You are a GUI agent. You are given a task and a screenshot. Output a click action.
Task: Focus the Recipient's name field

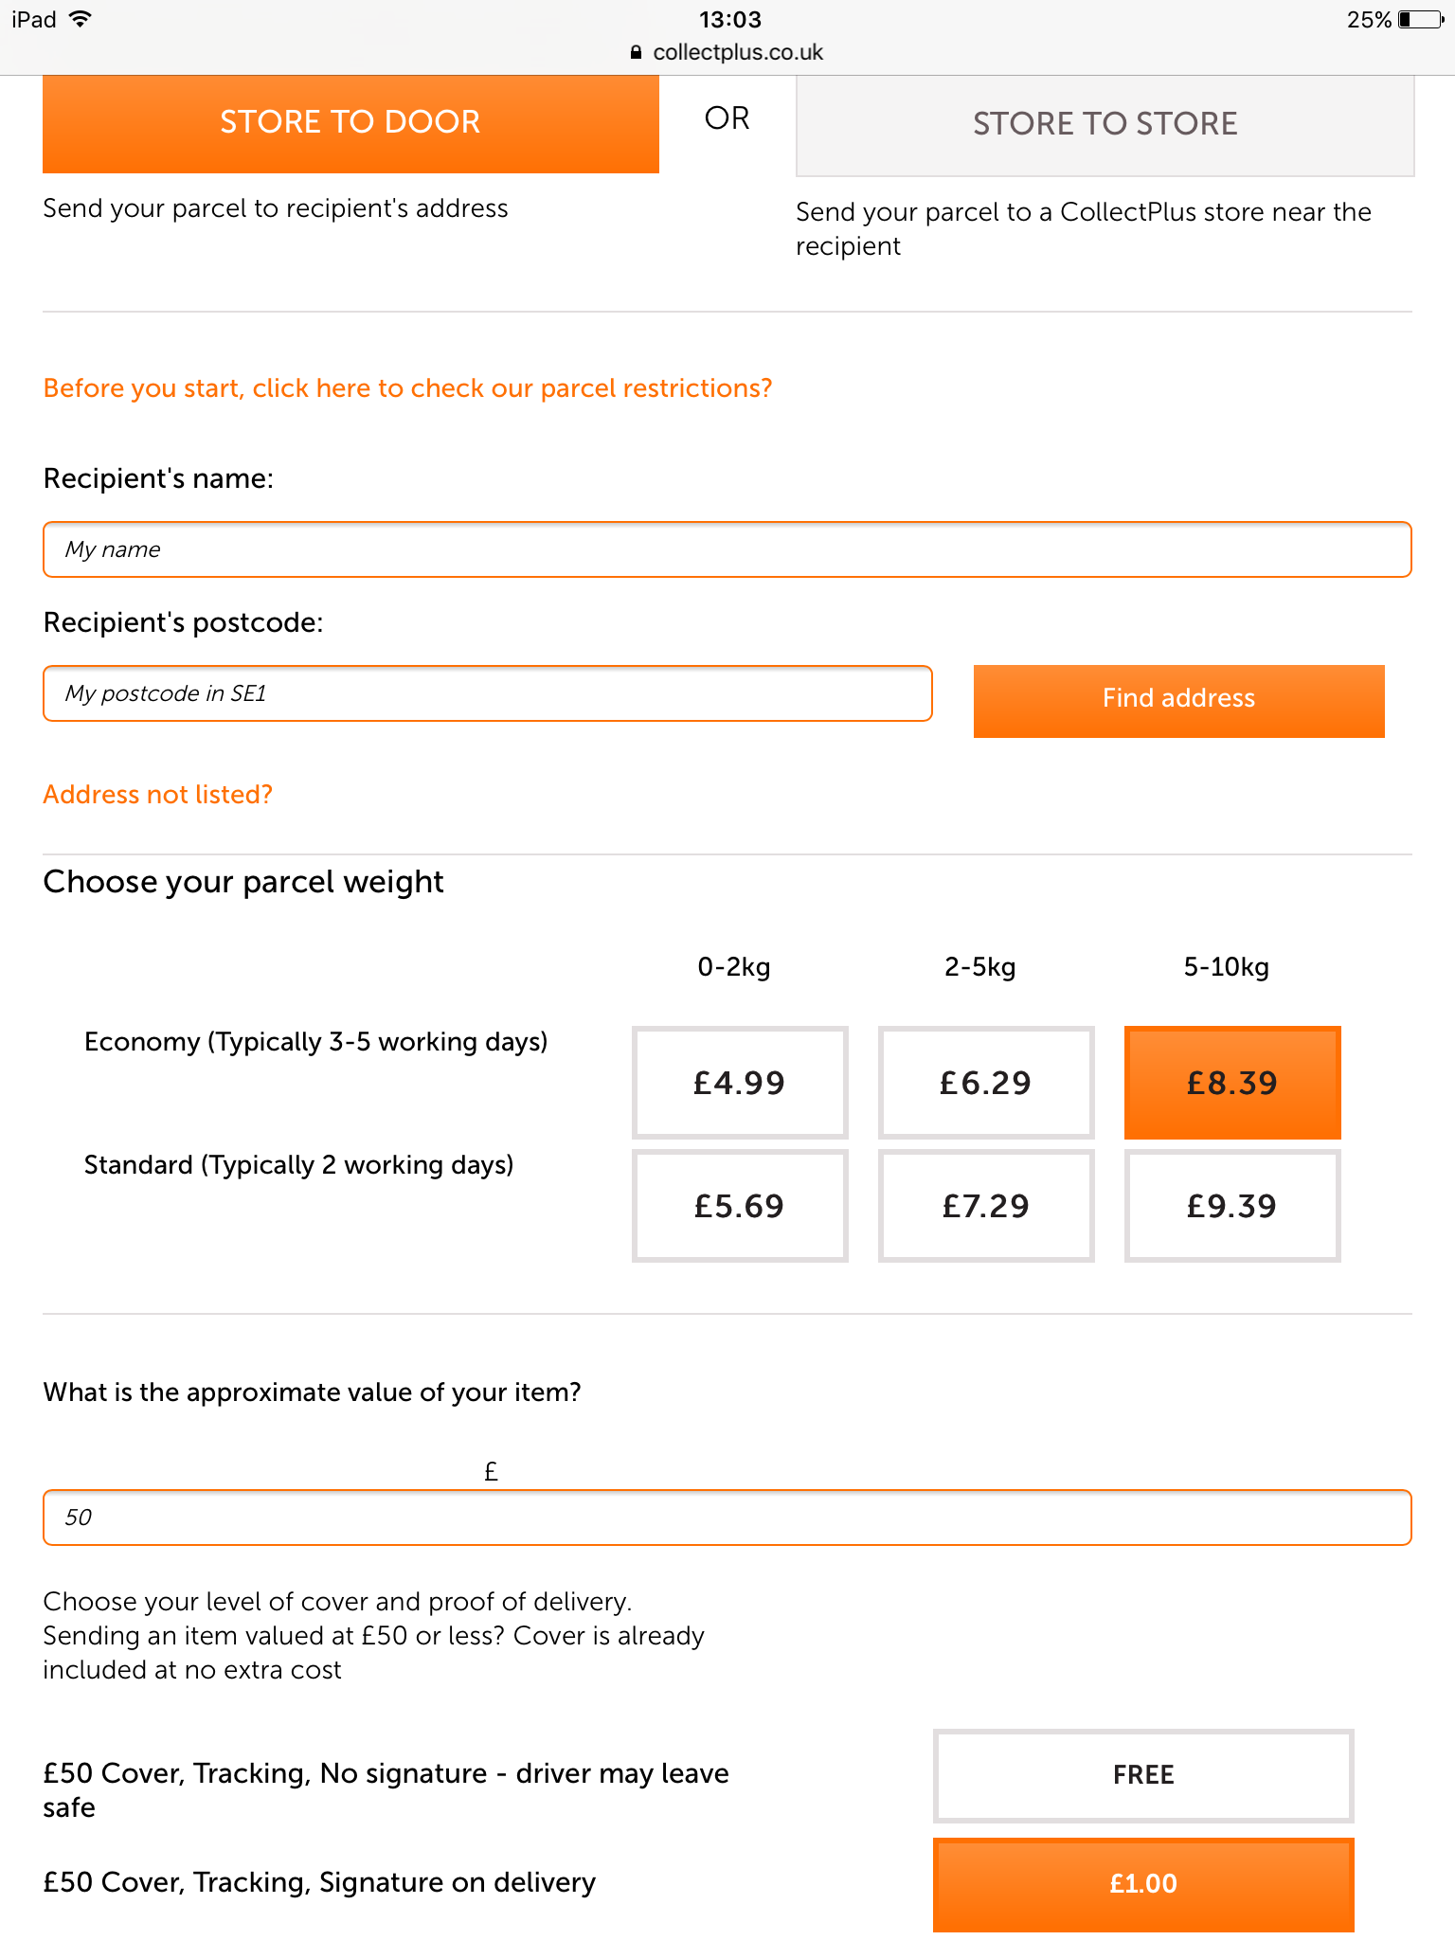click(727, 549)
